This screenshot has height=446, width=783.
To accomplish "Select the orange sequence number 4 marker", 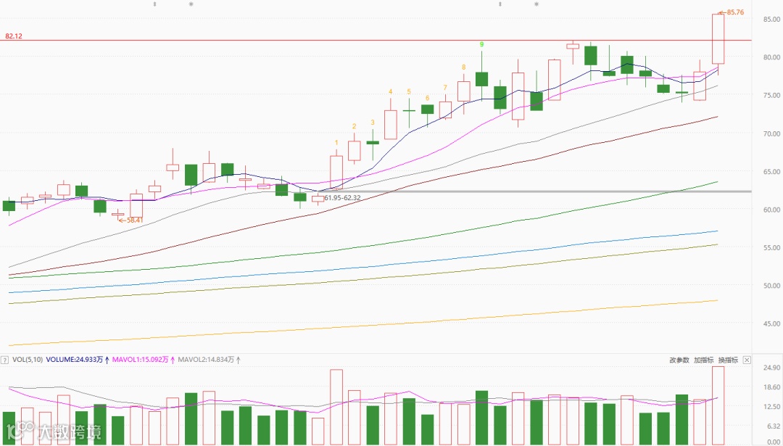I will point(391,91).
